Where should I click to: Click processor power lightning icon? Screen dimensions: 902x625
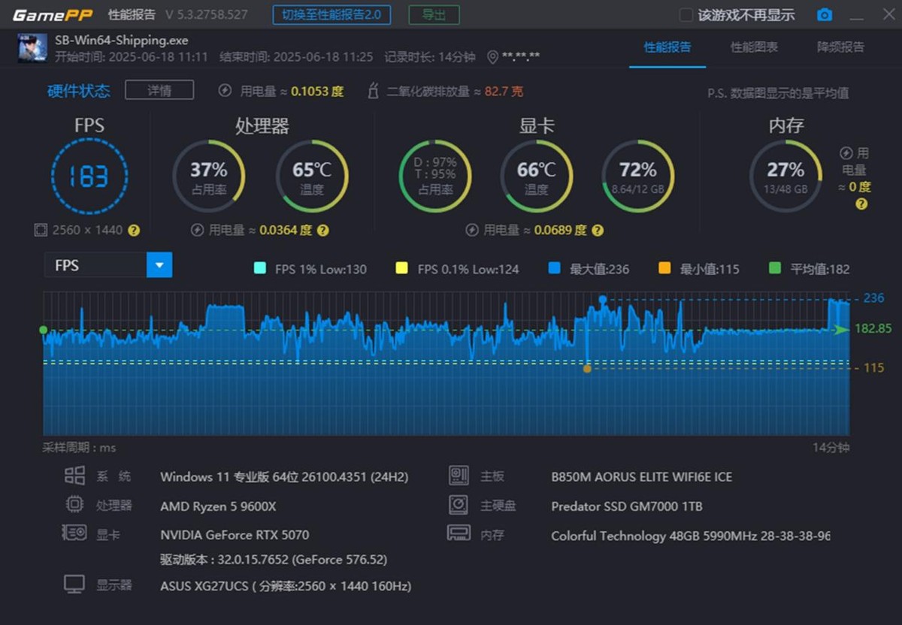click(x=198, y=230)
